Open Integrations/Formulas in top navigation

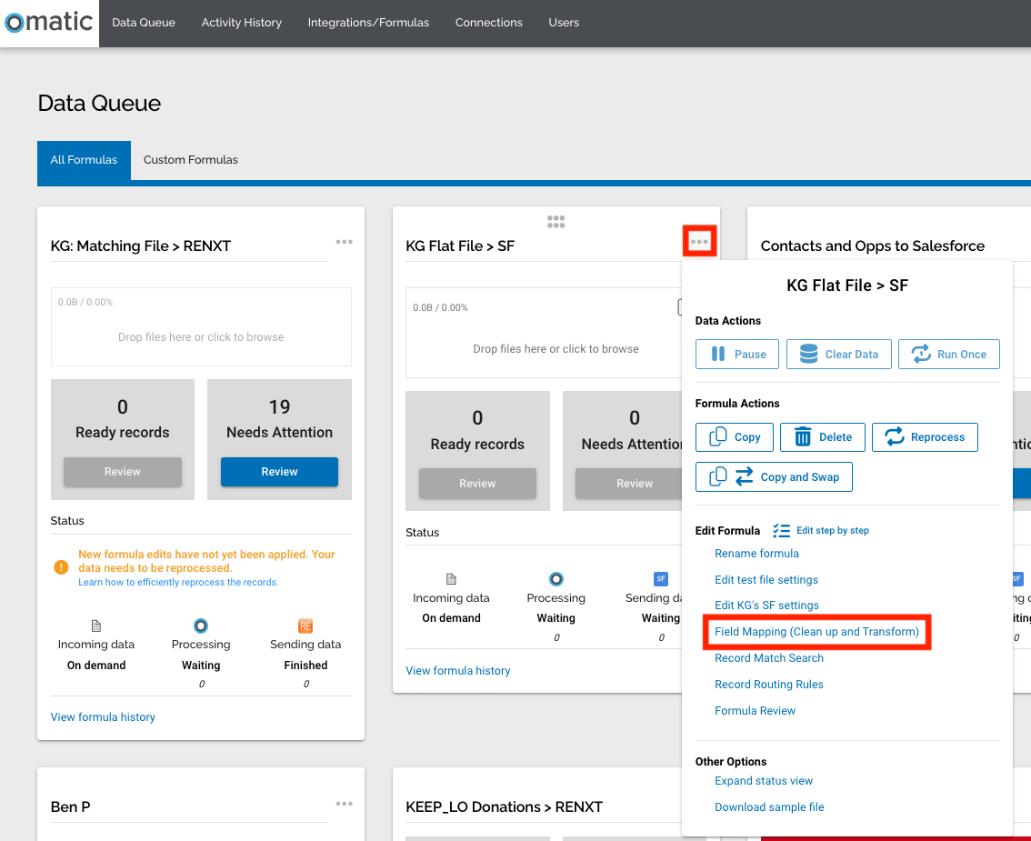coord(368,23)
